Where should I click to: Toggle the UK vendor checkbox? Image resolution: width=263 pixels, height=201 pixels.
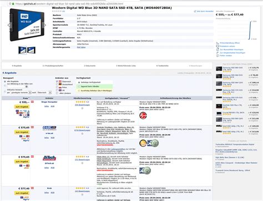[x=57, y=91]
